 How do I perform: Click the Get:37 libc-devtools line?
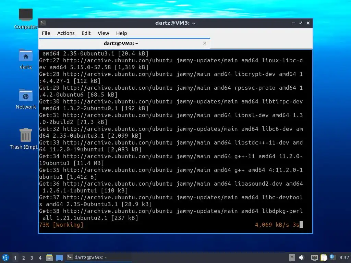pyautogui.click(x=171, y=201)
